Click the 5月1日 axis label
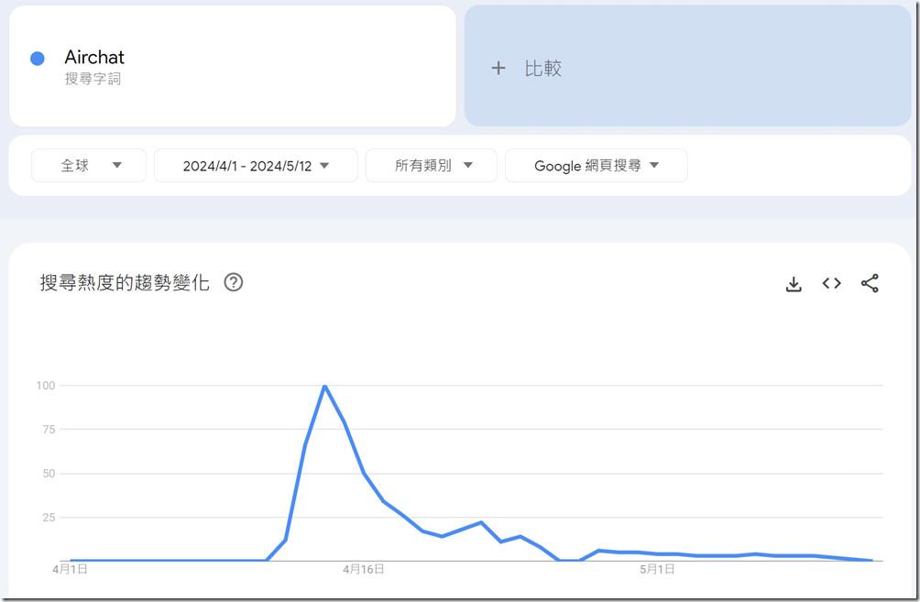This screenshot has width=920, height=602. (657, 569)
